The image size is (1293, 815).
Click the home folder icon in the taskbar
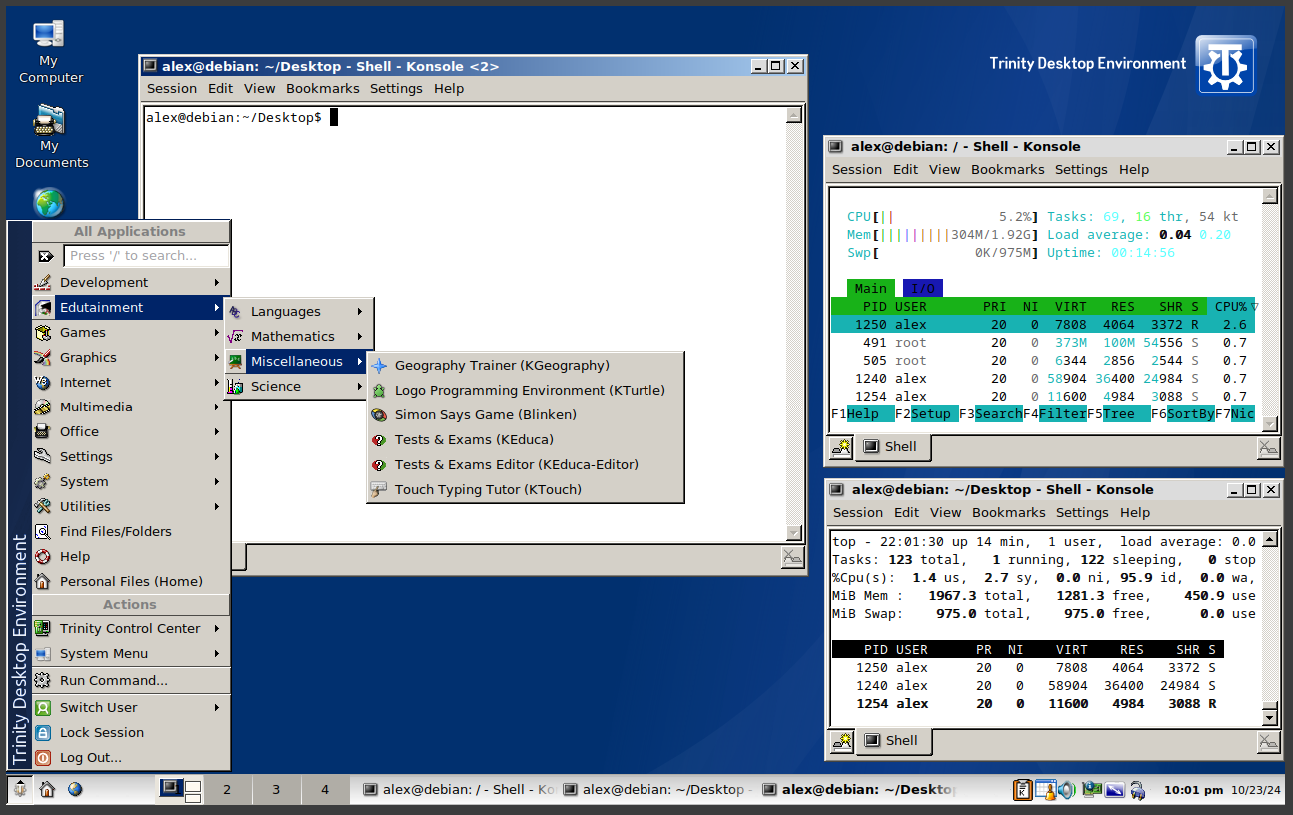coord(47,790)
